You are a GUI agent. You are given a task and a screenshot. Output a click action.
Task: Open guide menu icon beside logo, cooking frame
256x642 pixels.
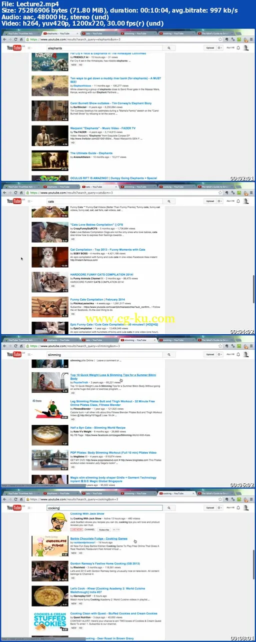click(29, 507)
